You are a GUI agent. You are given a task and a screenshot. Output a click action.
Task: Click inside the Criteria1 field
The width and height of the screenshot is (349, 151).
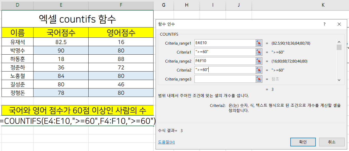pos(225,52)
